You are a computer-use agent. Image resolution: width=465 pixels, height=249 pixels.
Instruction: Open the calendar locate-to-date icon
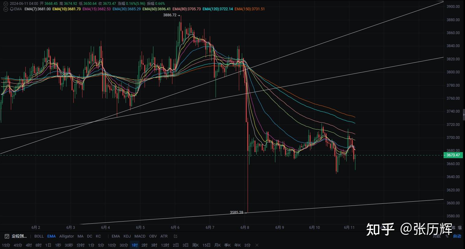coord(6,236)
